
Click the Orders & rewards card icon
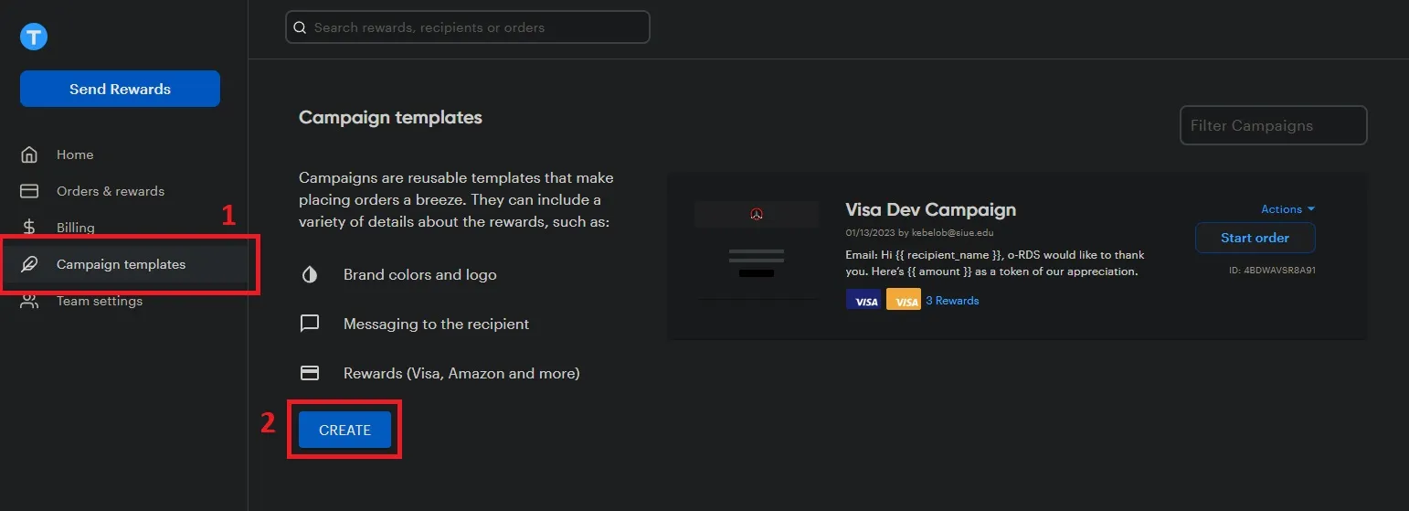point(29,191)
